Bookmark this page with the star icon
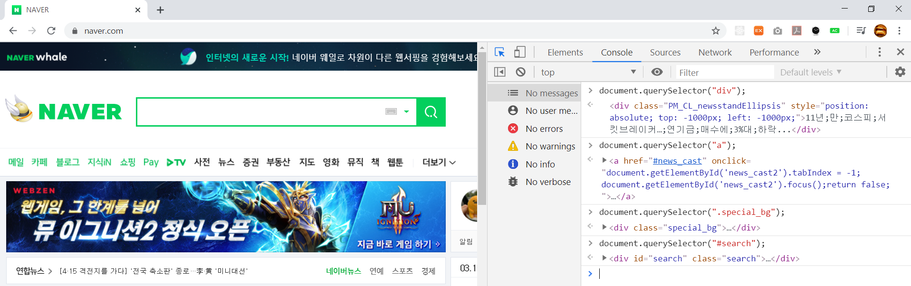911x286 pixels. (x=716, y=31)
